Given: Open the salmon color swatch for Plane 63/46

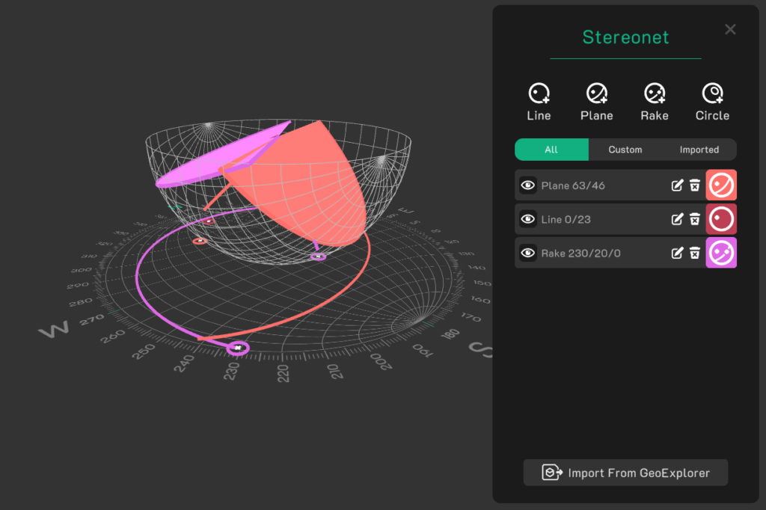Looking at the screenshot, I should [721, 185].
